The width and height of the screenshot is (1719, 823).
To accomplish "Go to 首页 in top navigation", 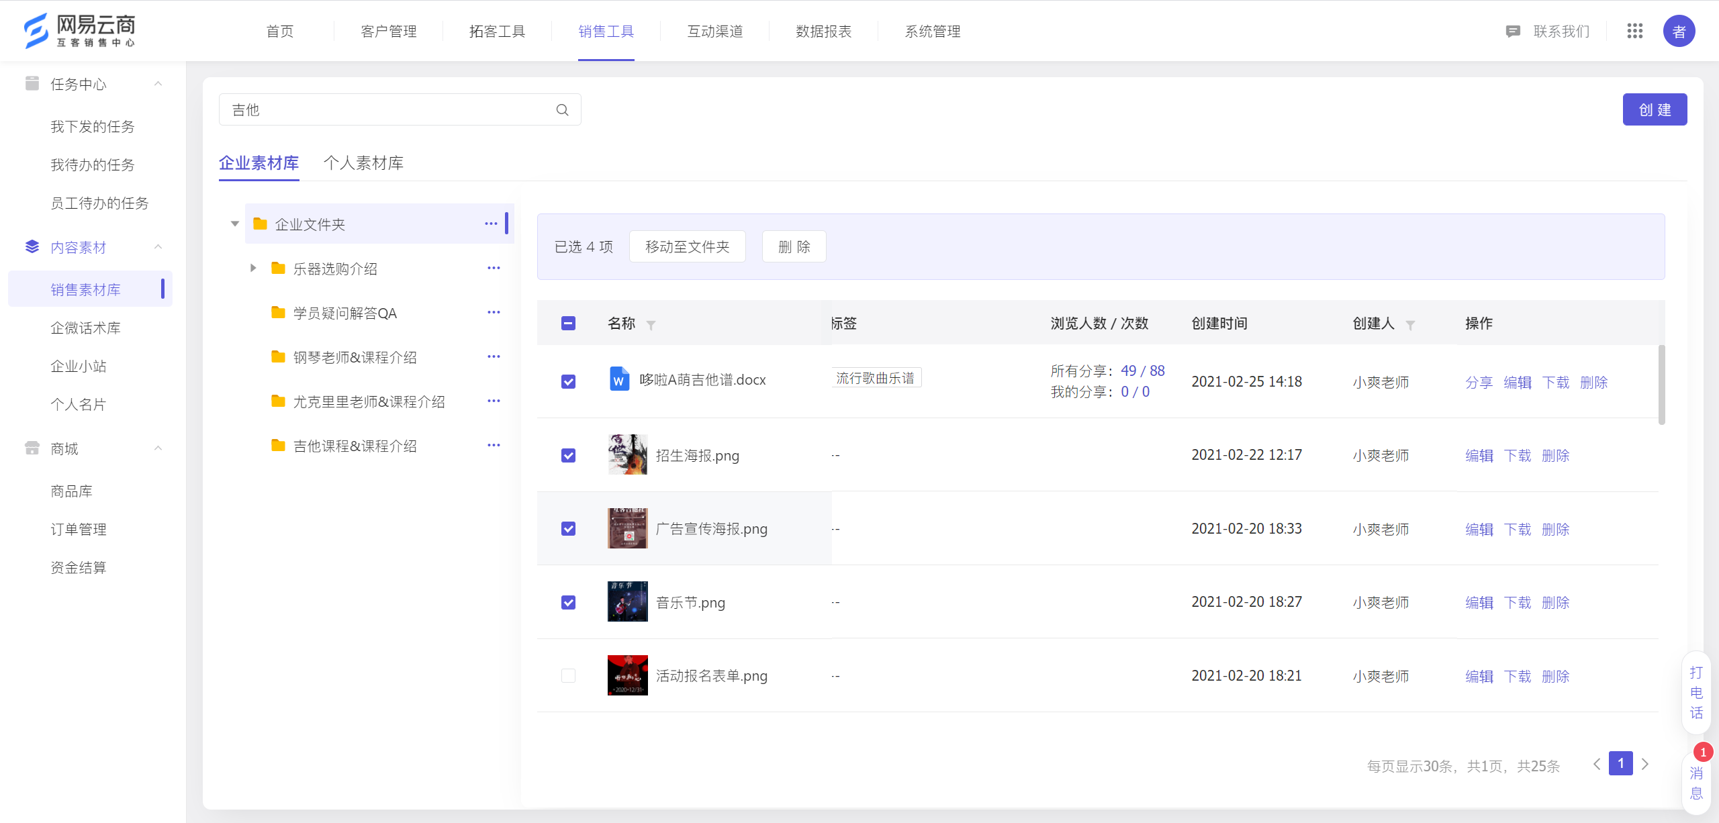I will tap(279, 31).
